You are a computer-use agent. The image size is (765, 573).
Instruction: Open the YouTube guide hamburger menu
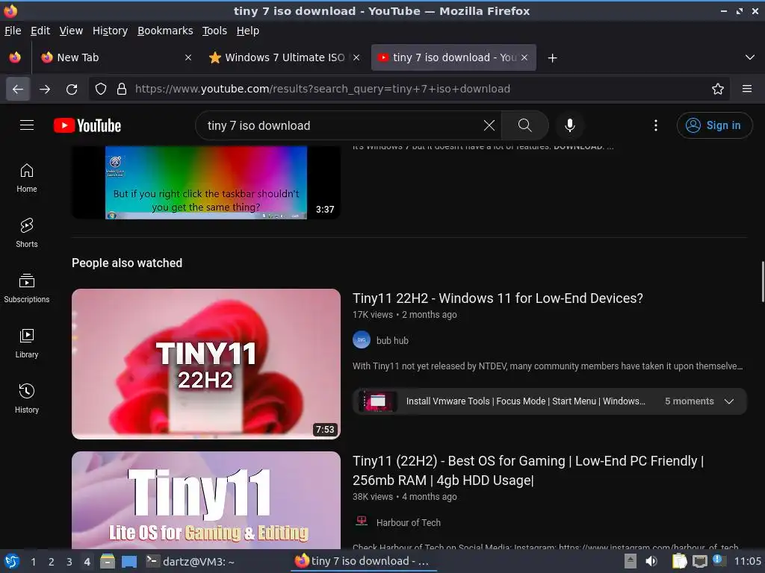point(27,125)
